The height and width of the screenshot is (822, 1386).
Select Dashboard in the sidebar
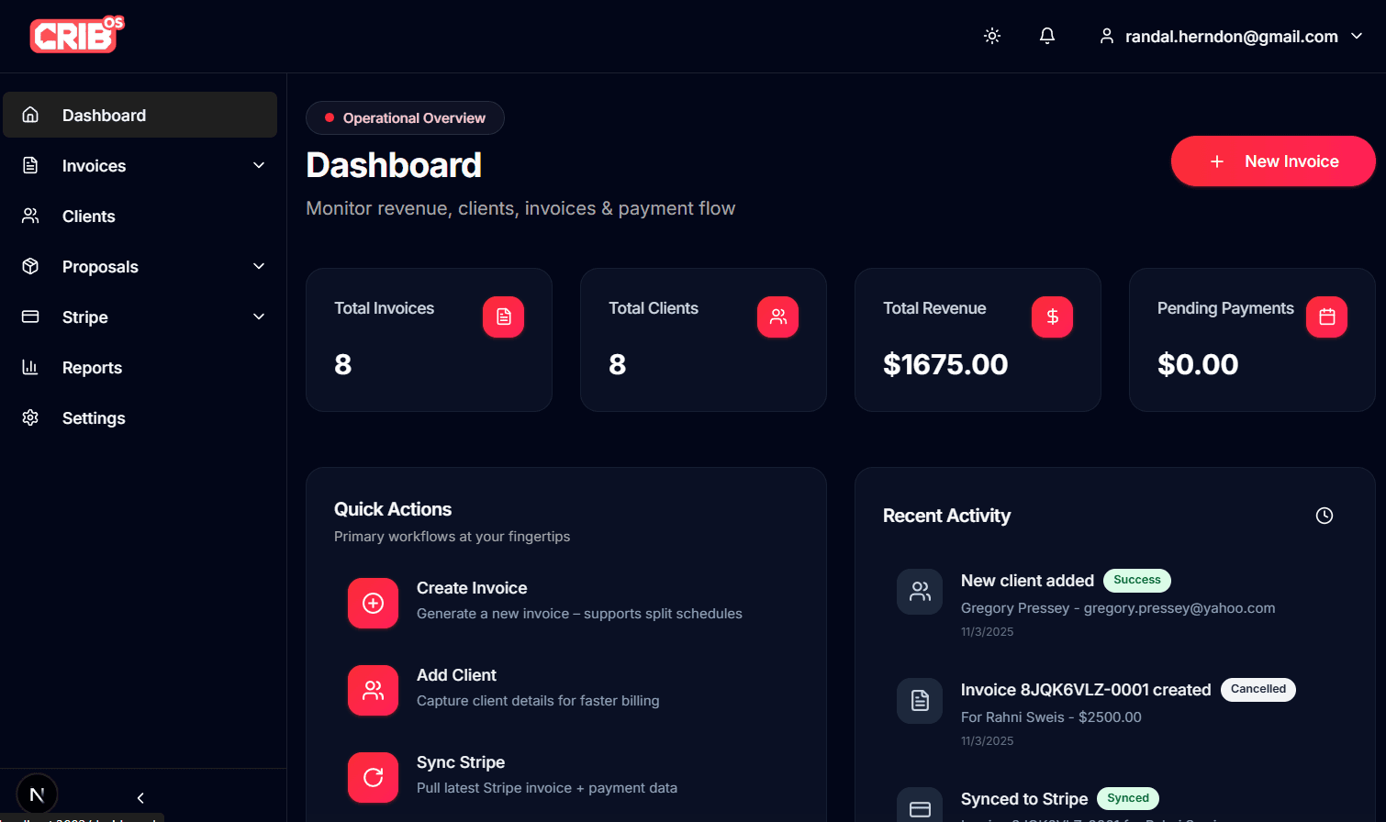pos(140,115)
